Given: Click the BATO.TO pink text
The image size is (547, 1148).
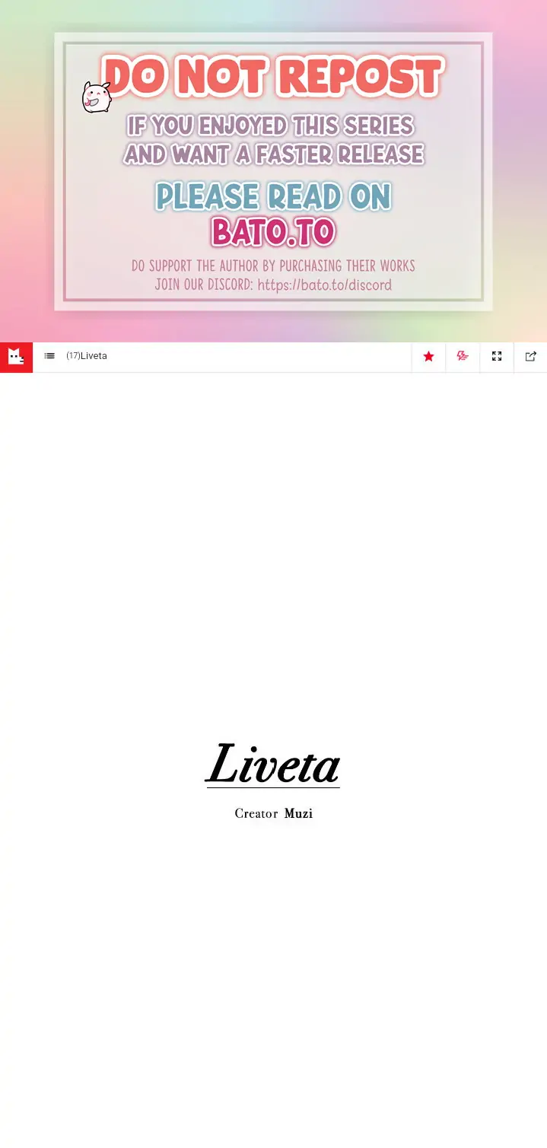Looking at the screenshot, I should [273, 231].
